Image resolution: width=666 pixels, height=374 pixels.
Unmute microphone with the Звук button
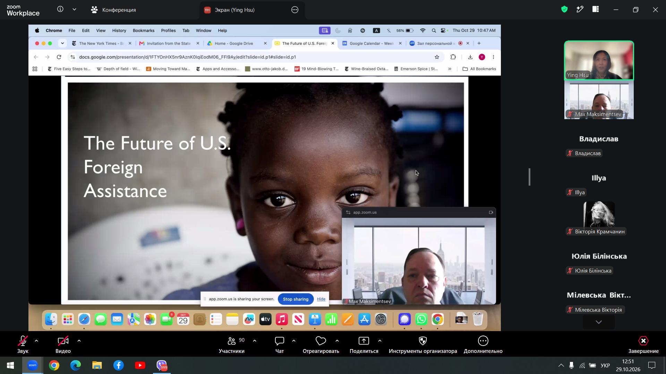point(23,345)
